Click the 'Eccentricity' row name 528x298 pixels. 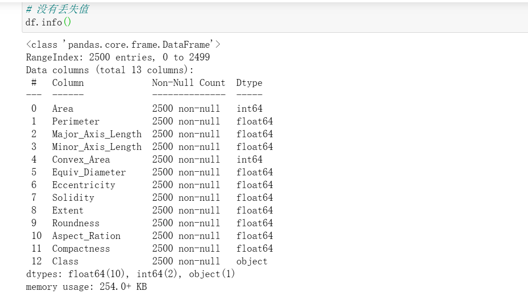84,185
